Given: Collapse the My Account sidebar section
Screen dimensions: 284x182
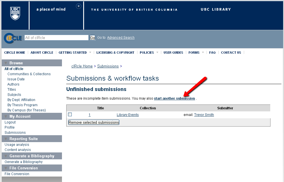Looking at the screenshot, I should click(6, 117).
